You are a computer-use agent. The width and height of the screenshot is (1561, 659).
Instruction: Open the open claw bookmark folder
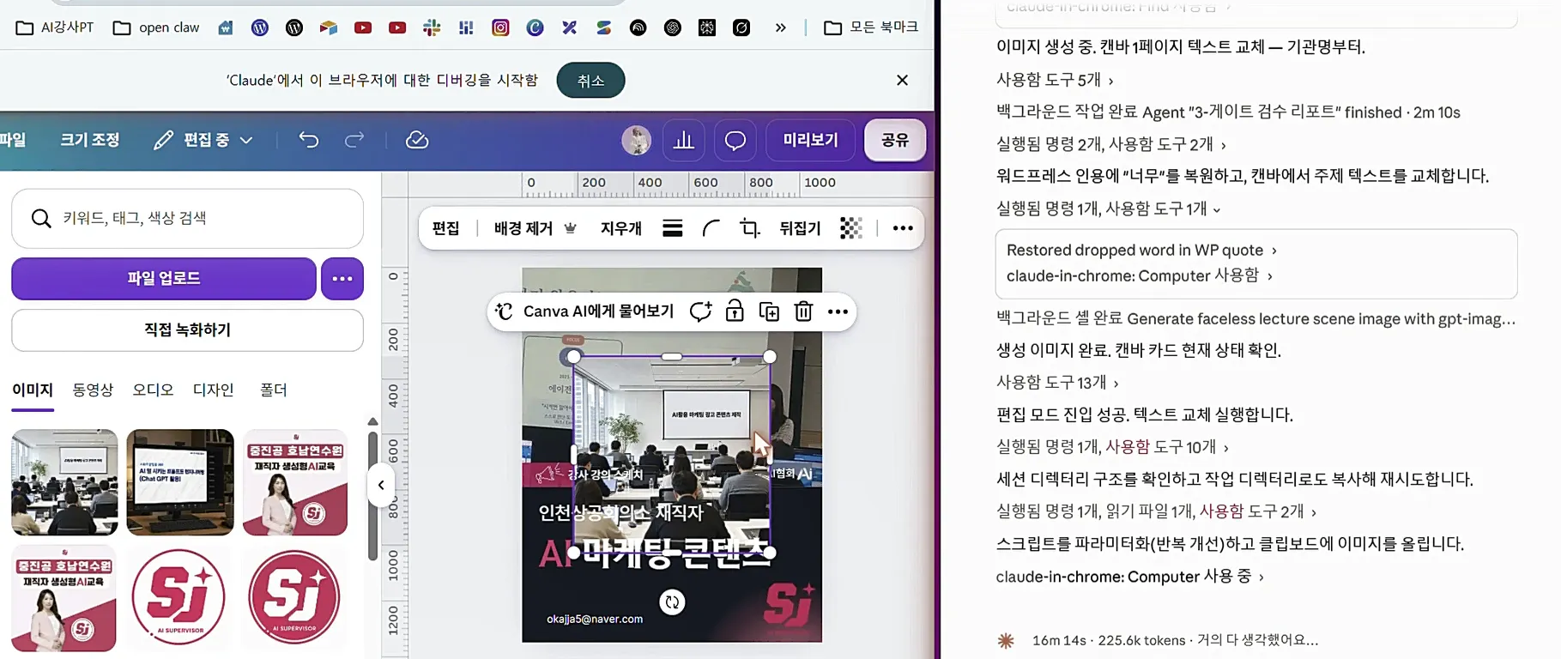click(x=157, y=27)
